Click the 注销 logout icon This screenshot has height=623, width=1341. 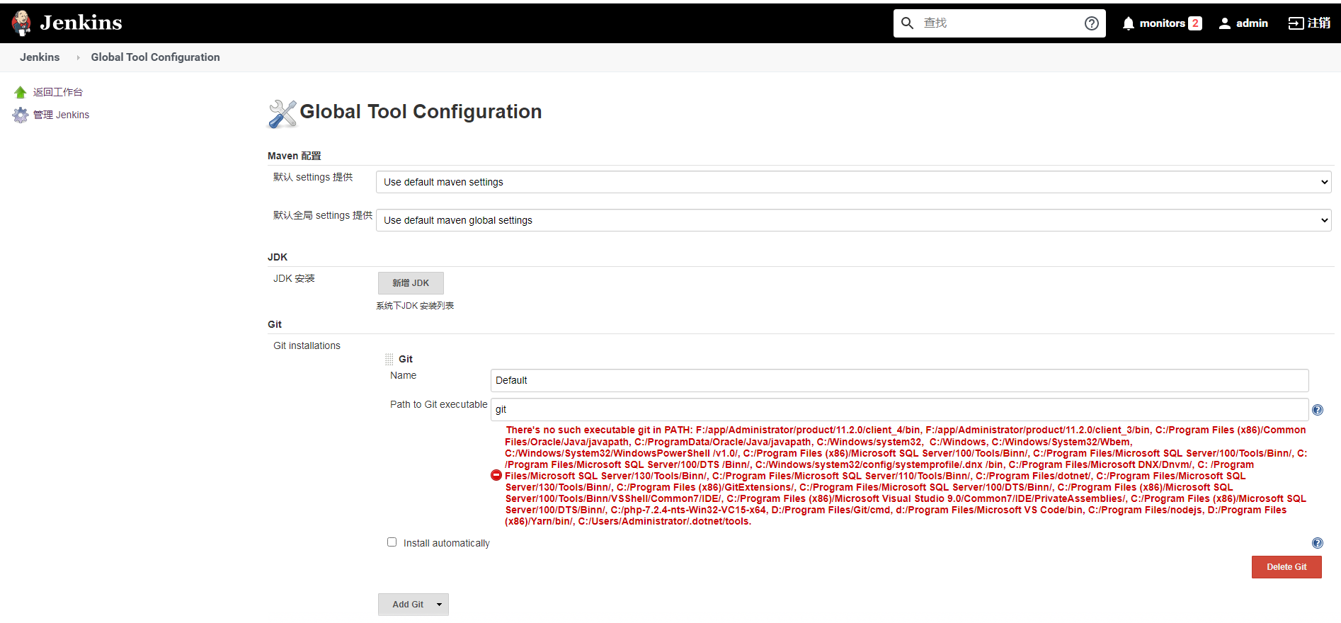[x=1296, y=23]
